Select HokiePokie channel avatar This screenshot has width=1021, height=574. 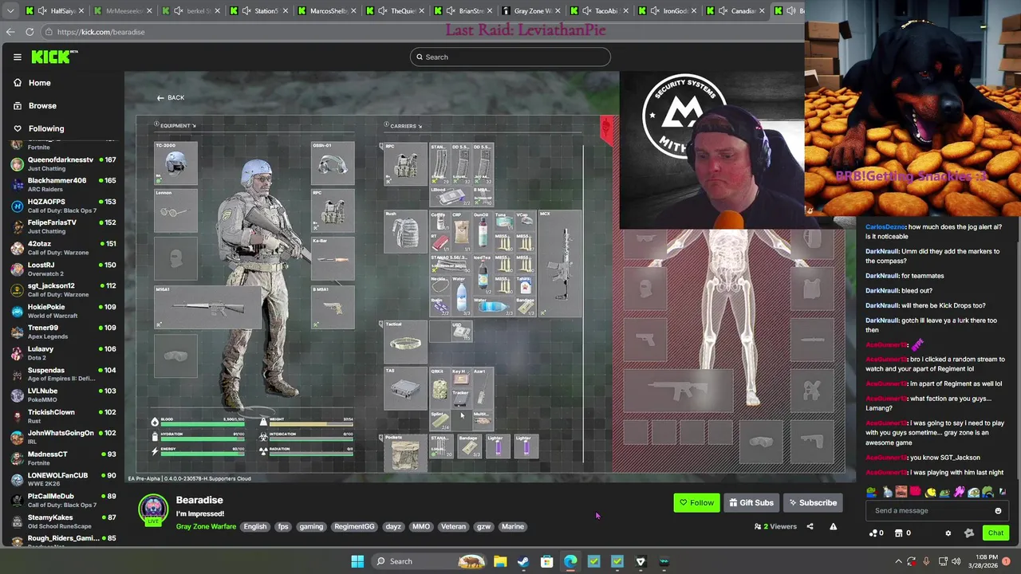pos(17,312)
